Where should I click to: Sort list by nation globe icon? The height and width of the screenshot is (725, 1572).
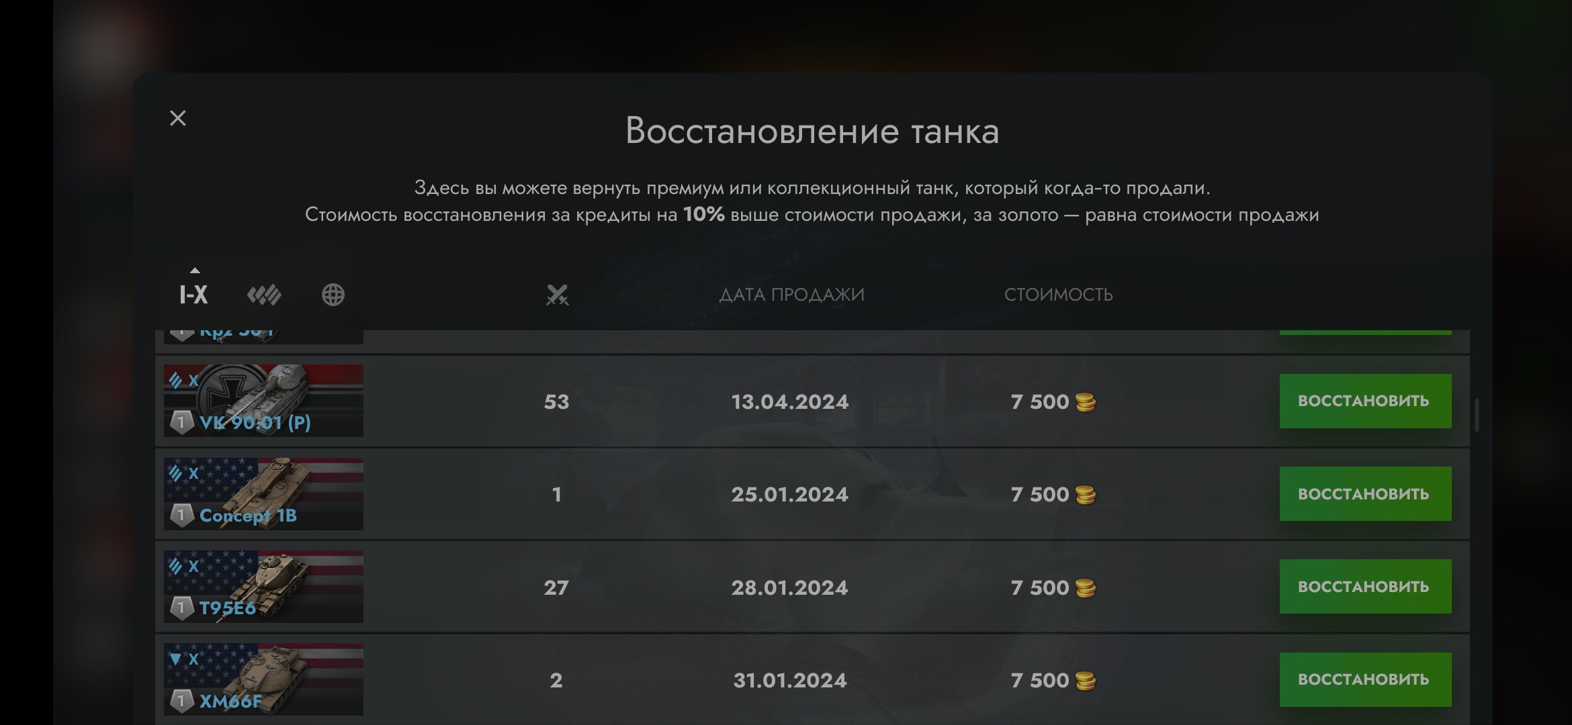click(x=333, y=295)
